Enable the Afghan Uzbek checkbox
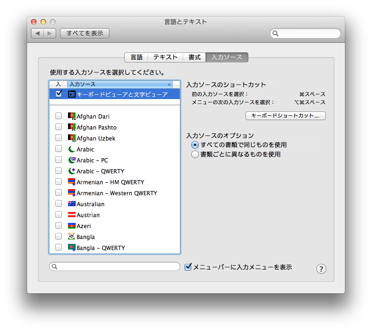Image resolution: width=372 pixels, height=331 pixels. click(x=59, y=138)
